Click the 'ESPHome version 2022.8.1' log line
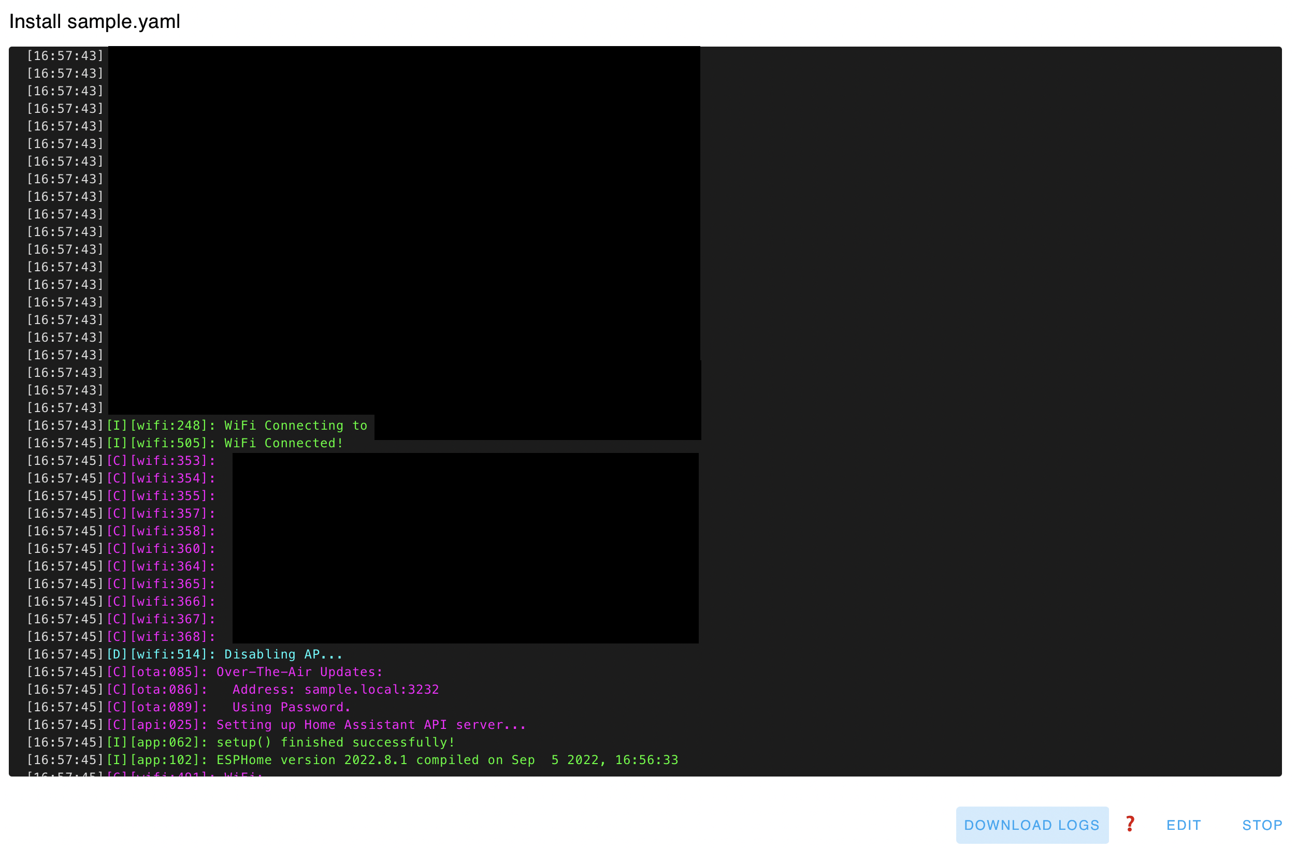 (x=447, y=760)
